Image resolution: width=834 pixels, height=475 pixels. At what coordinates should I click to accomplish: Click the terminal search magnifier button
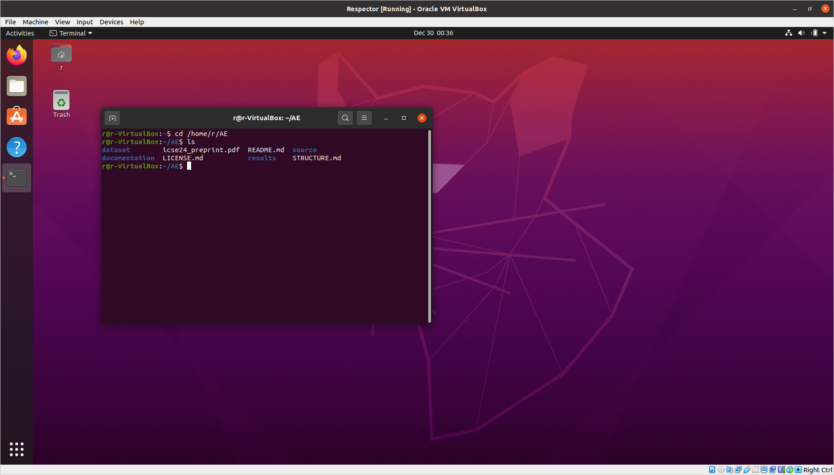tap(345, 118)
